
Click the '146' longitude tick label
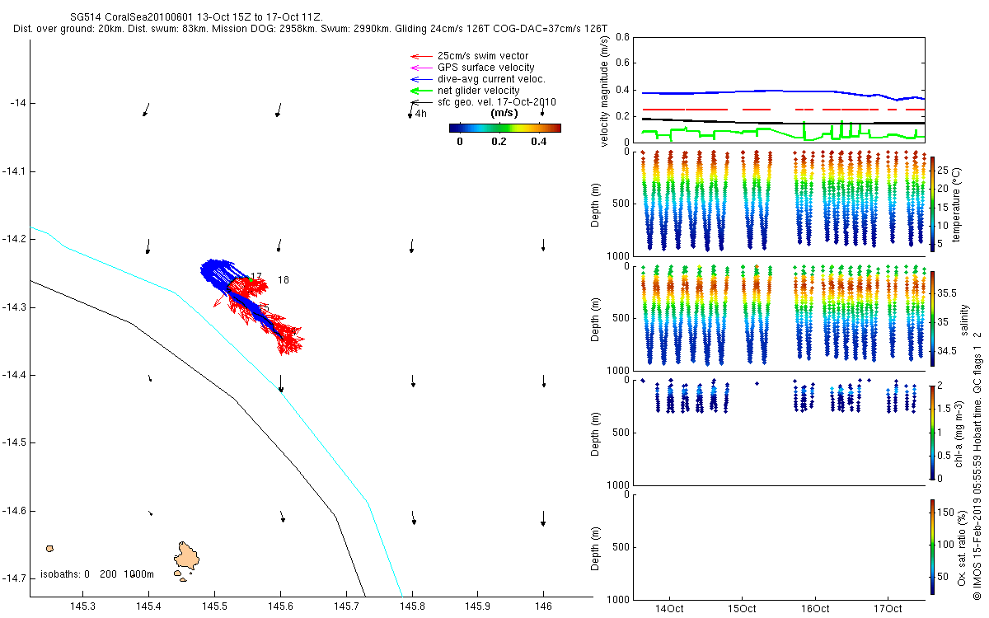coord(543,606)
